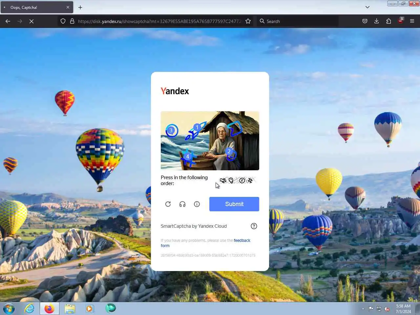Open Windows Explorer from taskbar
This screenshot has width=420, height=315.
point(70,308)
